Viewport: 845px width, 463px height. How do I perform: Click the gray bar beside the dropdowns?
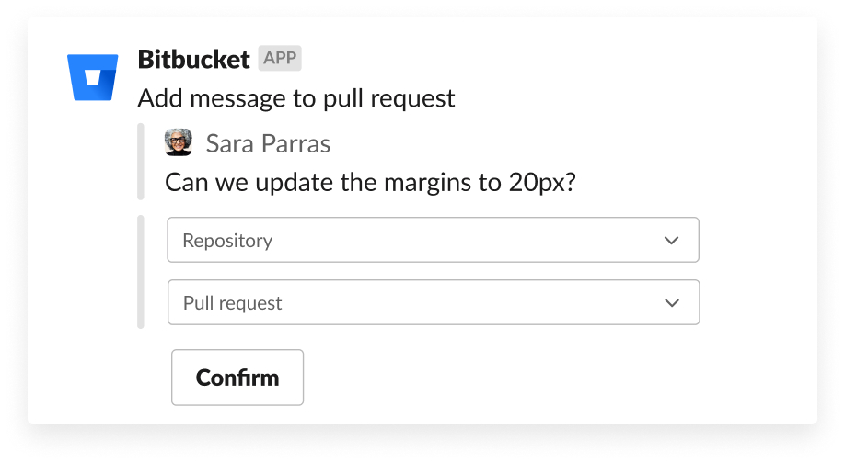141,272
